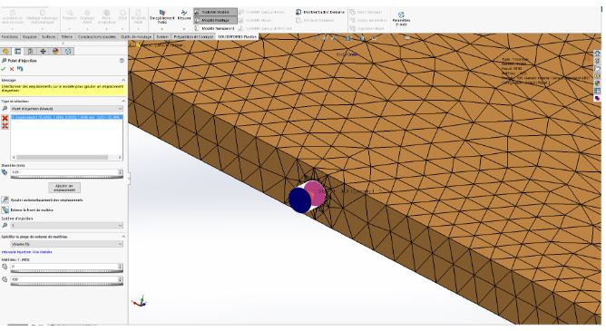Viewport: 606px width, 331px height.
Task: Open the Système d'injection dropdown
Action: point(66,226)
